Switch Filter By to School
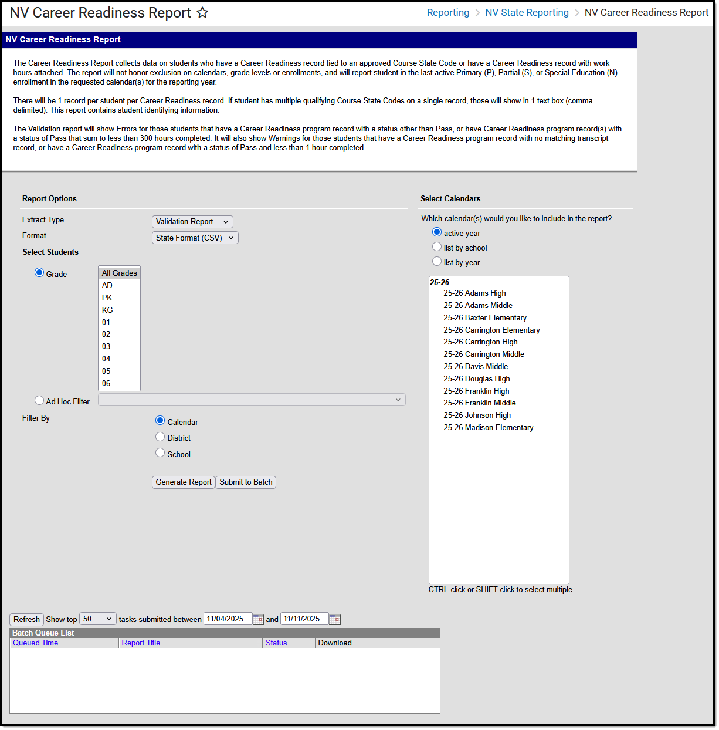The image size is (719, 730). click(x=160, y=452)
